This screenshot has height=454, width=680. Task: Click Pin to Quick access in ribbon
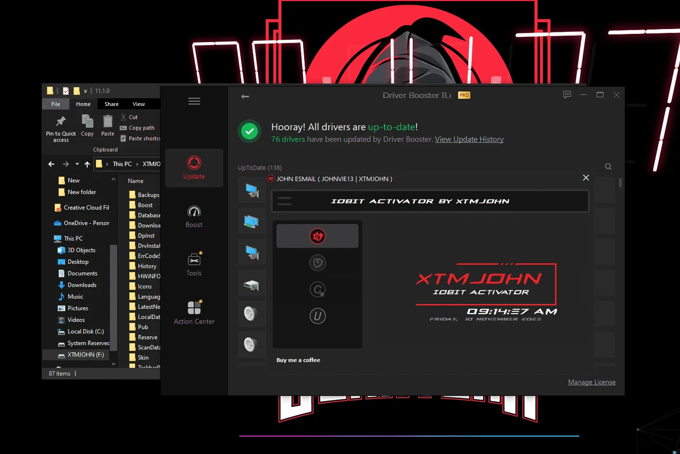[x=61, y=129]
